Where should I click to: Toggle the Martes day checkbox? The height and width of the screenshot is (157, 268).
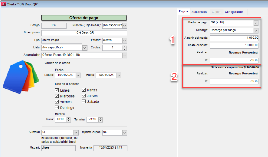(x=84, y=90)
